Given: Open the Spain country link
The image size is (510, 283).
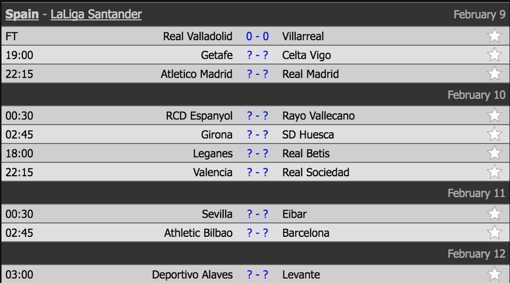Looking at the screenshot, I should tap(22, 14).
